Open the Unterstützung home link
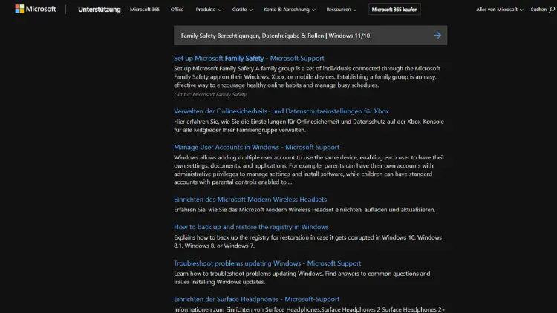This screenshot has height=313, width=557. tap(99, 10)
